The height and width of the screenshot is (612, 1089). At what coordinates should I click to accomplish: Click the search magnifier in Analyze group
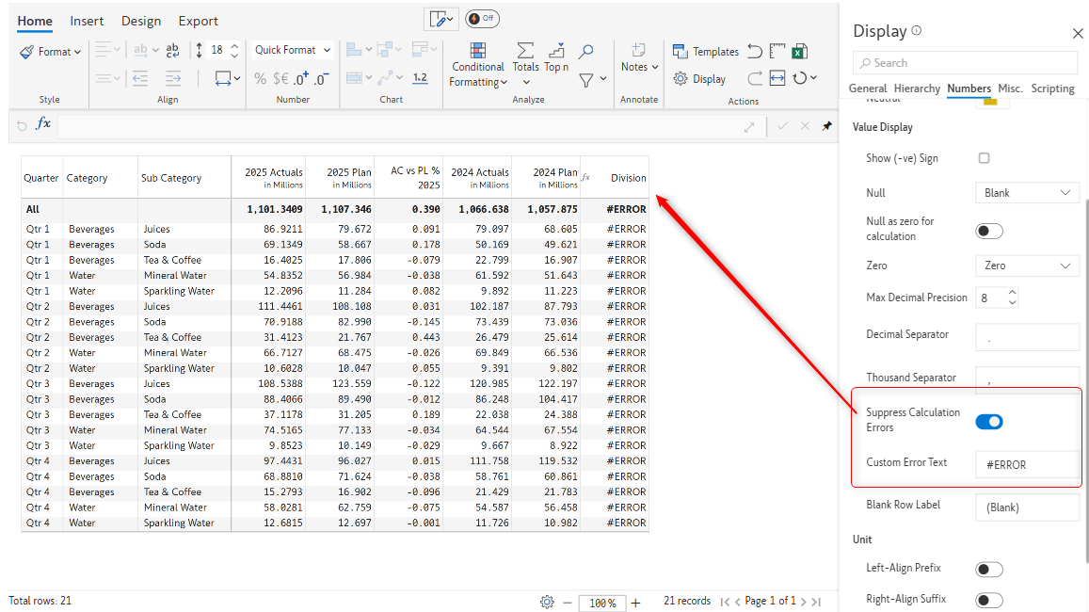[585, 52]
